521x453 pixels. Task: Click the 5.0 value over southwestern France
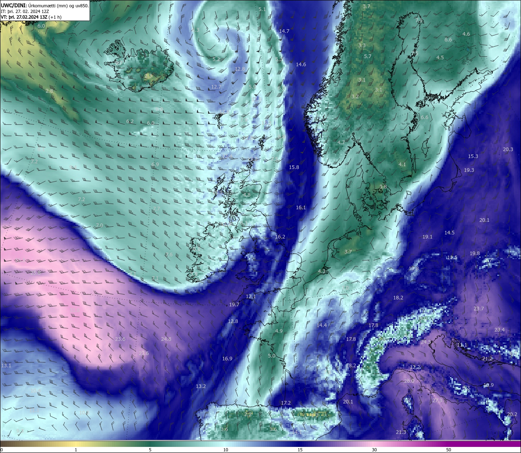(271, 356)
